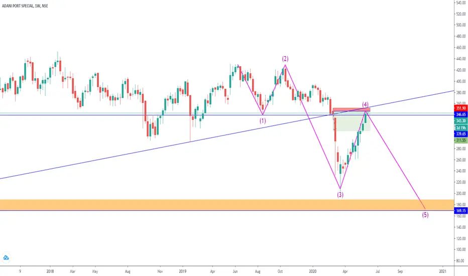Screen dimensions: 468x276
Task: Click the wave (3) label
Action: pyautogui.click(x=340, y=195)
